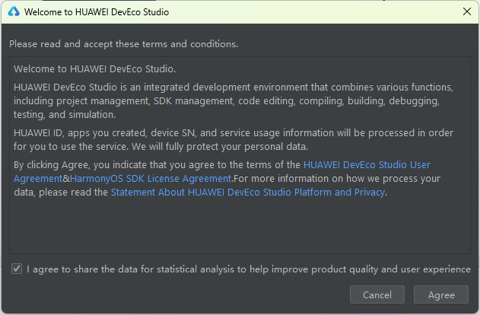Click the "Please read and accept these terms" heading
Image resolution: width=480 pixels, height=315 pixels.
[123, 44]
